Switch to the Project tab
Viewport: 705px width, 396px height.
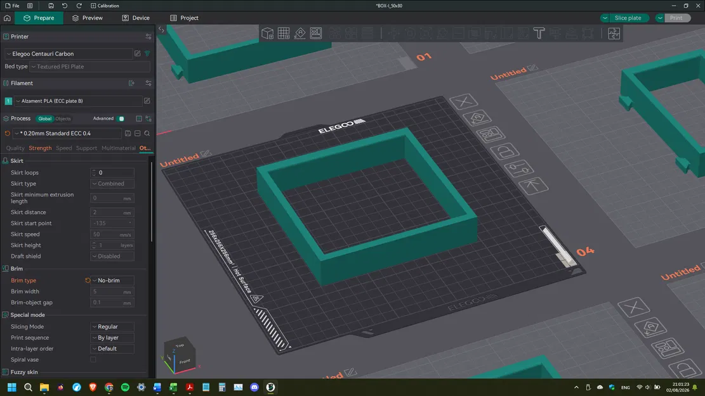click(x=185, y=18)
